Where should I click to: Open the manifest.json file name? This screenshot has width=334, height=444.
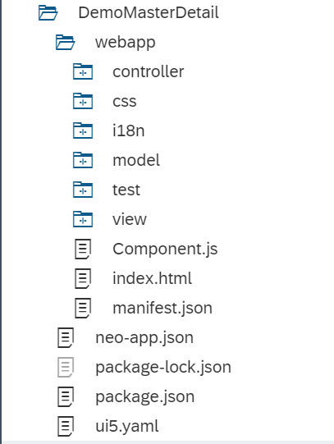[162, 308]
